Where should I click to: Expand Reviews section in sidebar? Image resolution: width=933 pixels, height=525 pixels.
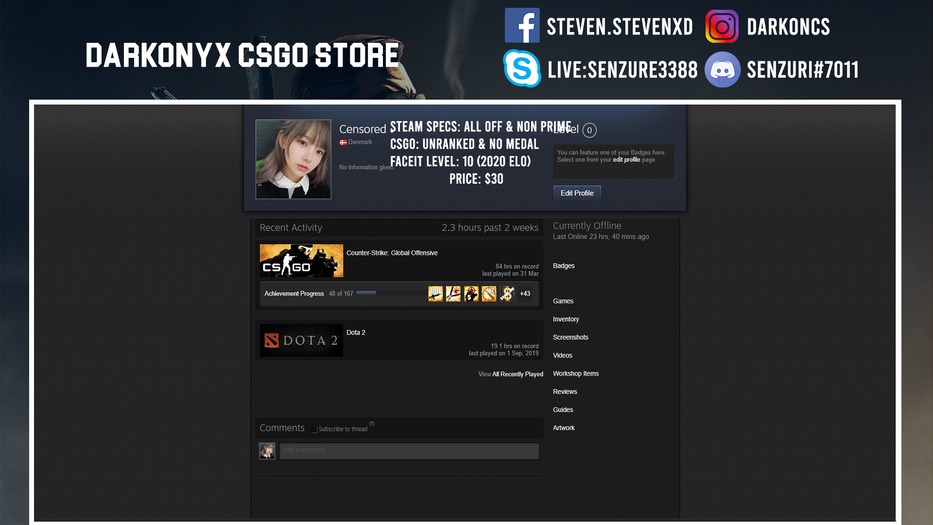[x=565, y=392]
